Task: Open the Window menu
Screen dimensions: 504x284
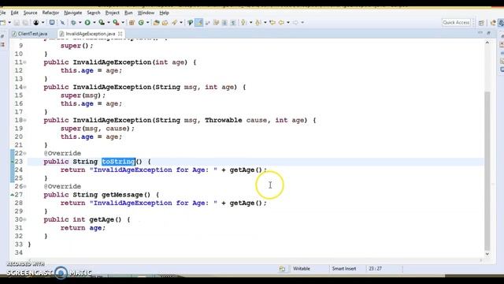Action: (146, 13)
